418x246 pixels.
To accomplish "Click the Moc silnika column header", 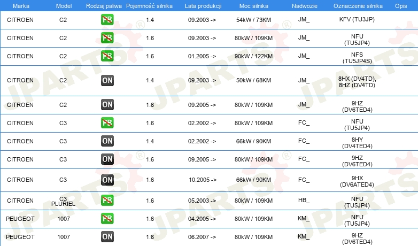I will pyautogui.click(x=254, y=6).
